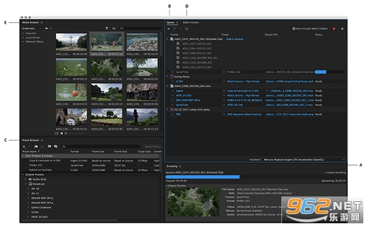Click the Preset Browser panel tab
Viewport: 367px width, 227px height.
[x=31, y=140]
